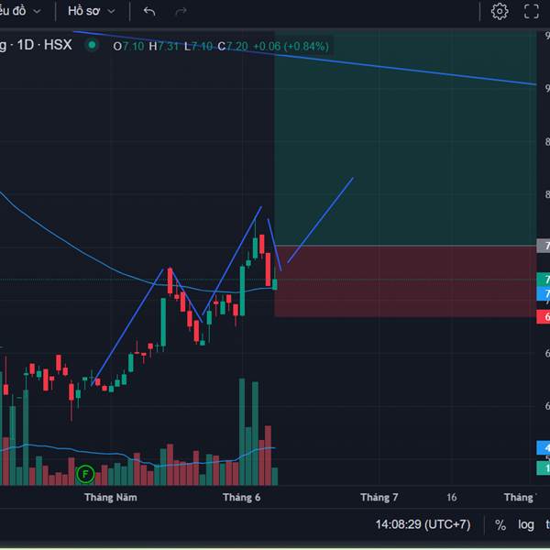Select the red stop-loss zone of position
The width and height of the screenshot is (550, 550).
tap(405, 281)
